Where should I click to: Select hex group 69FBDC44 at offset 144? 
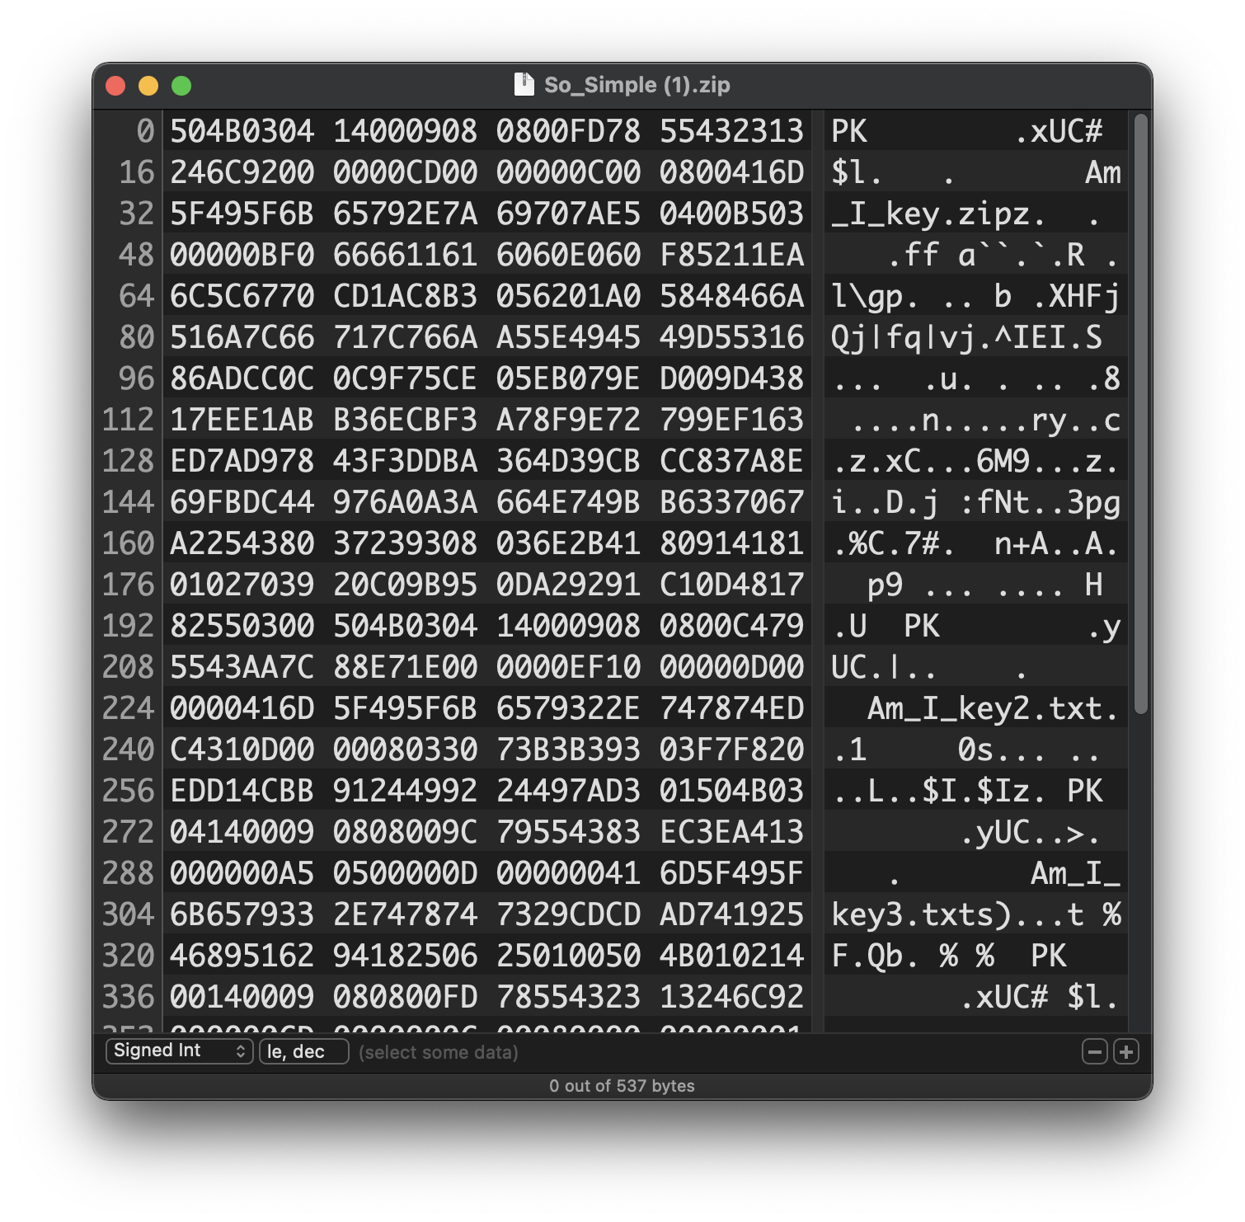pyautogui.click(x=242, y=502)
